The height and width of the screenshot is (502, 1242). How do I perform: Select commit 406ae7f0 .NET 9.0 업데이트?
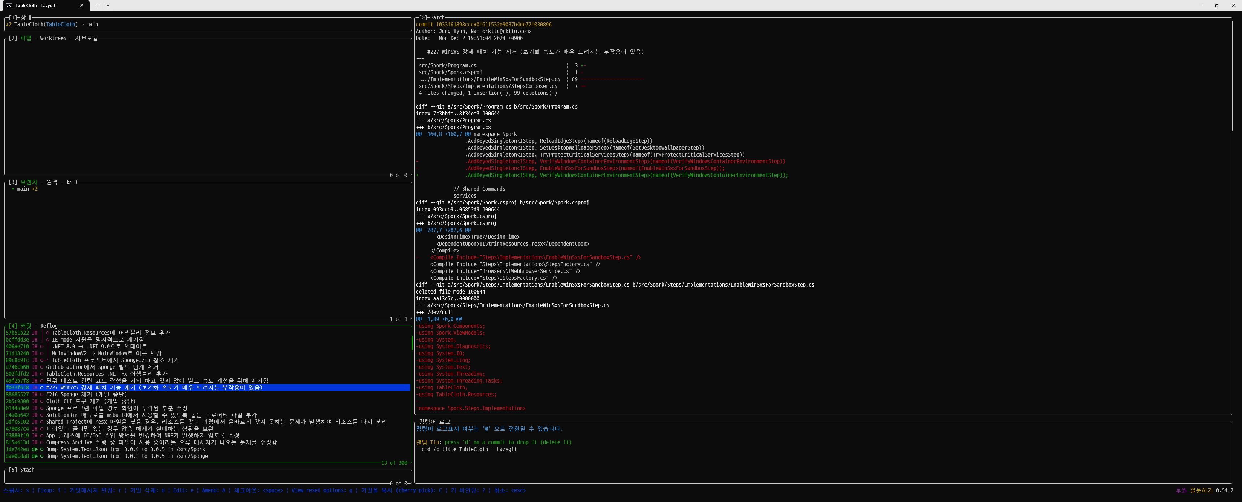point(208,347)
